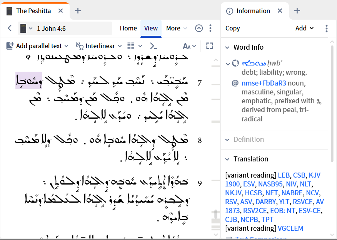Open the CJB translation link

[231, 219]
